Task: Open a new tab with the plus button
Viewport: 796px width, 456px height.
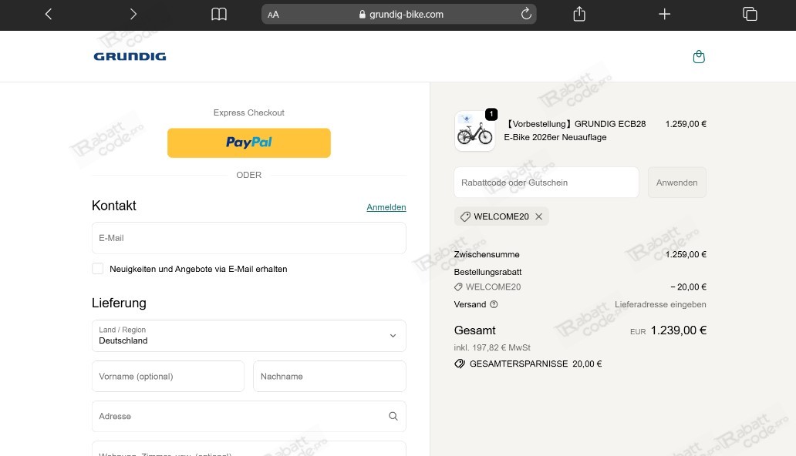Action: pos(664,14)
